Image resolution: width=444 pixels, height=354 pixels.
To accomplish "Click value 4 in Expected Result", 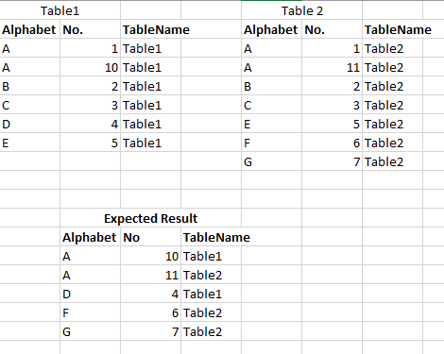I will tap(150, 294).
